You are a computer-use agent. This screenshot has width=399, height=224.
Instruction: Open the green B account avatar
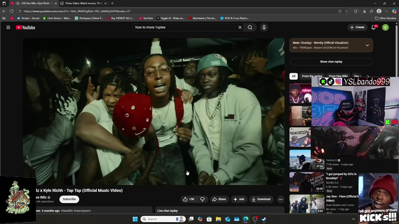coord(386,27)
